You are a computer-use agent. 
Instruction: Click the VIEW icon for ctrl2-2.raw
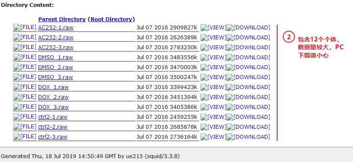(x=214, y=127)
